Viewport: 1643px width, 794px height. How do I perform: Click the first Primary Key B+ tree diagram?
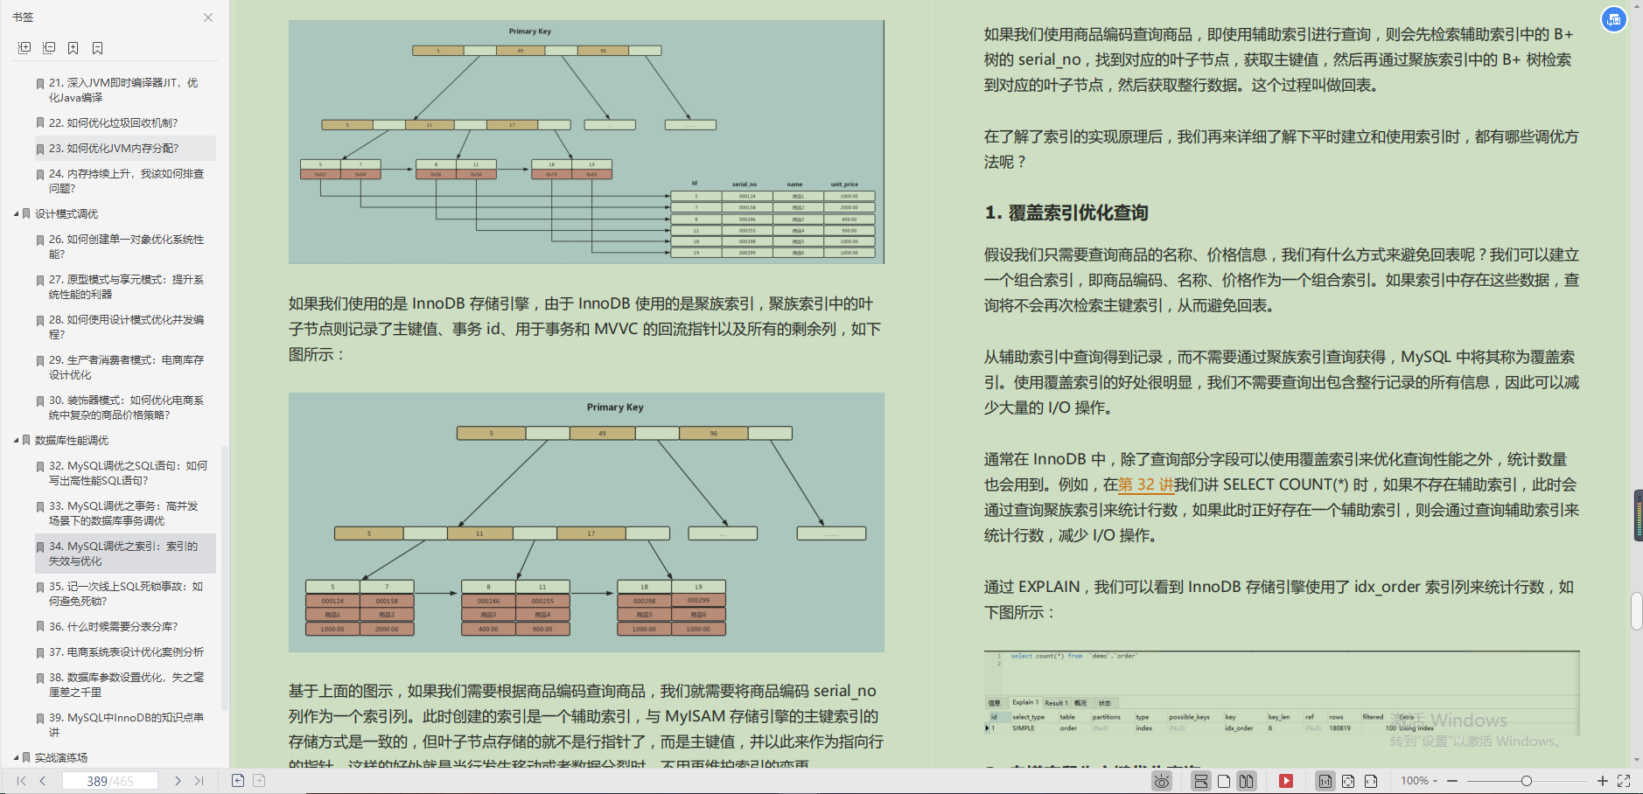click(586, 143)
